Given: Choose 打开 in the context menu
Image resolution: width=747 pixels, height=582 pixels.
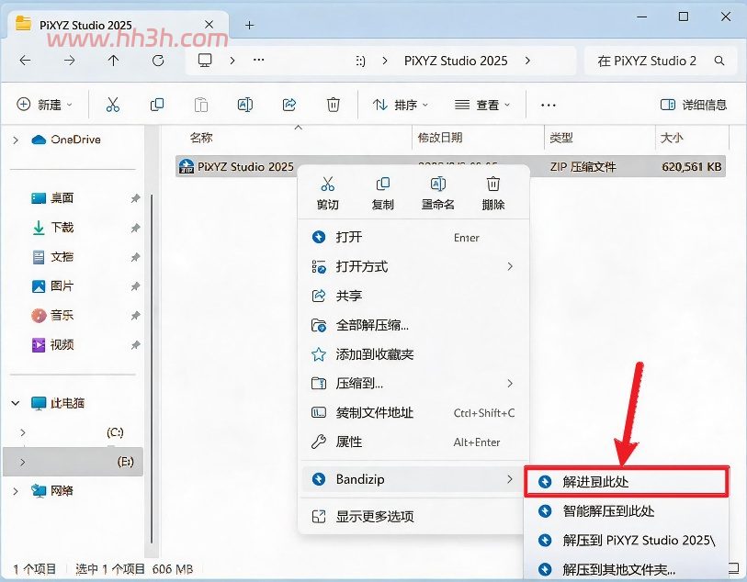Looking at the screenshot, I should 413,237.
